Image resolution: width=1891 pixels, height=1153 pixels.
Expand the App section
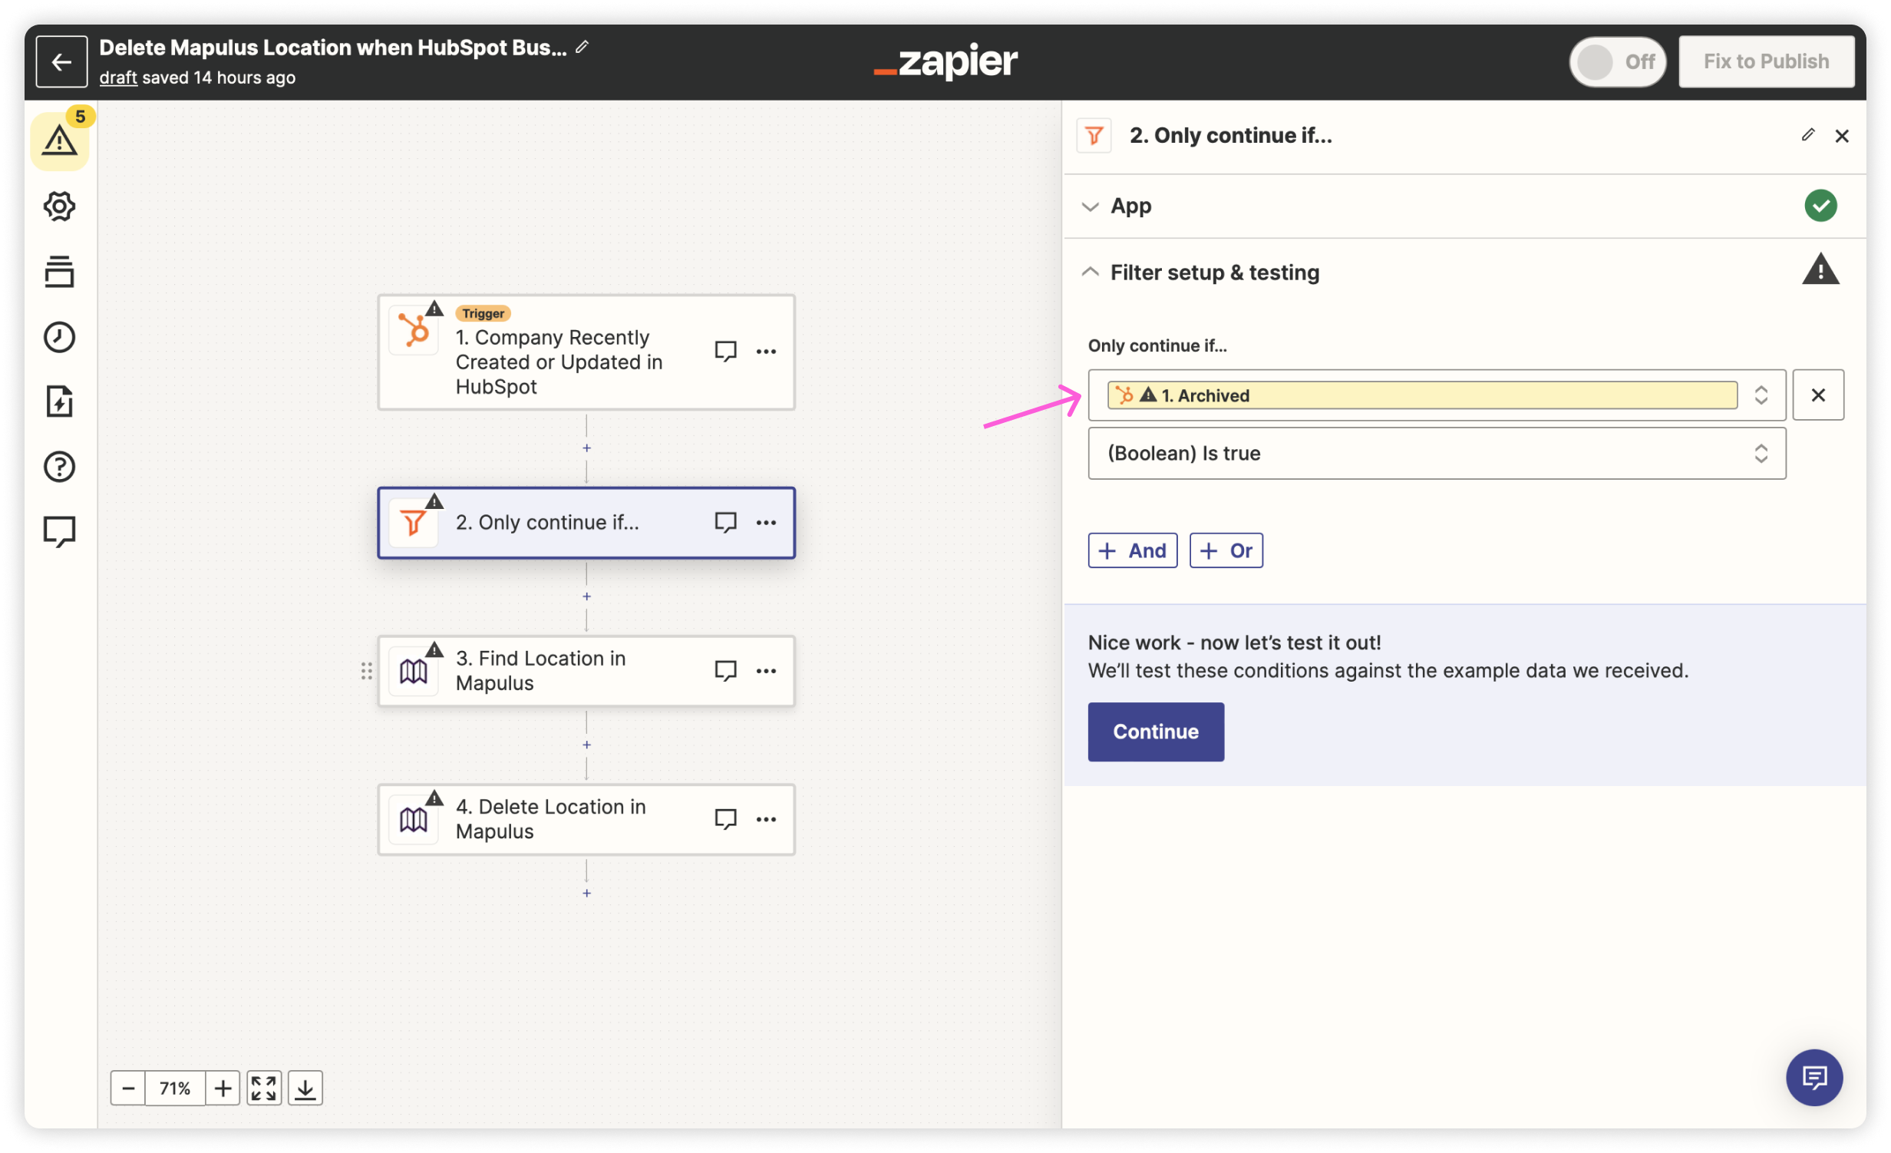point(1464,206)
